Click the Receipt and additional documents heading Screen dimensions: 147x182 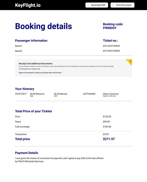click(x=36, y=64)
